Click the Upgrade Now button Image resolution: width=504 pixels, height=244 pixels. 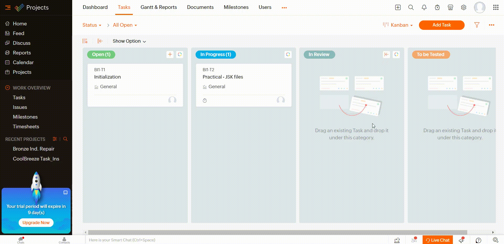tap(36, 223)
